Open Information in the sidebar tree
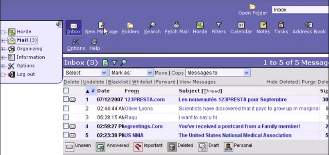This screenshot has height=155, width=329. [31, 57]
